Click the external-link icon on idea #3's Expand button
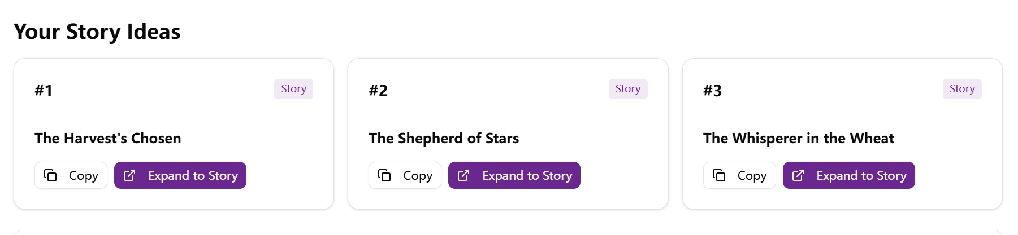 click(x=798, y=175)
